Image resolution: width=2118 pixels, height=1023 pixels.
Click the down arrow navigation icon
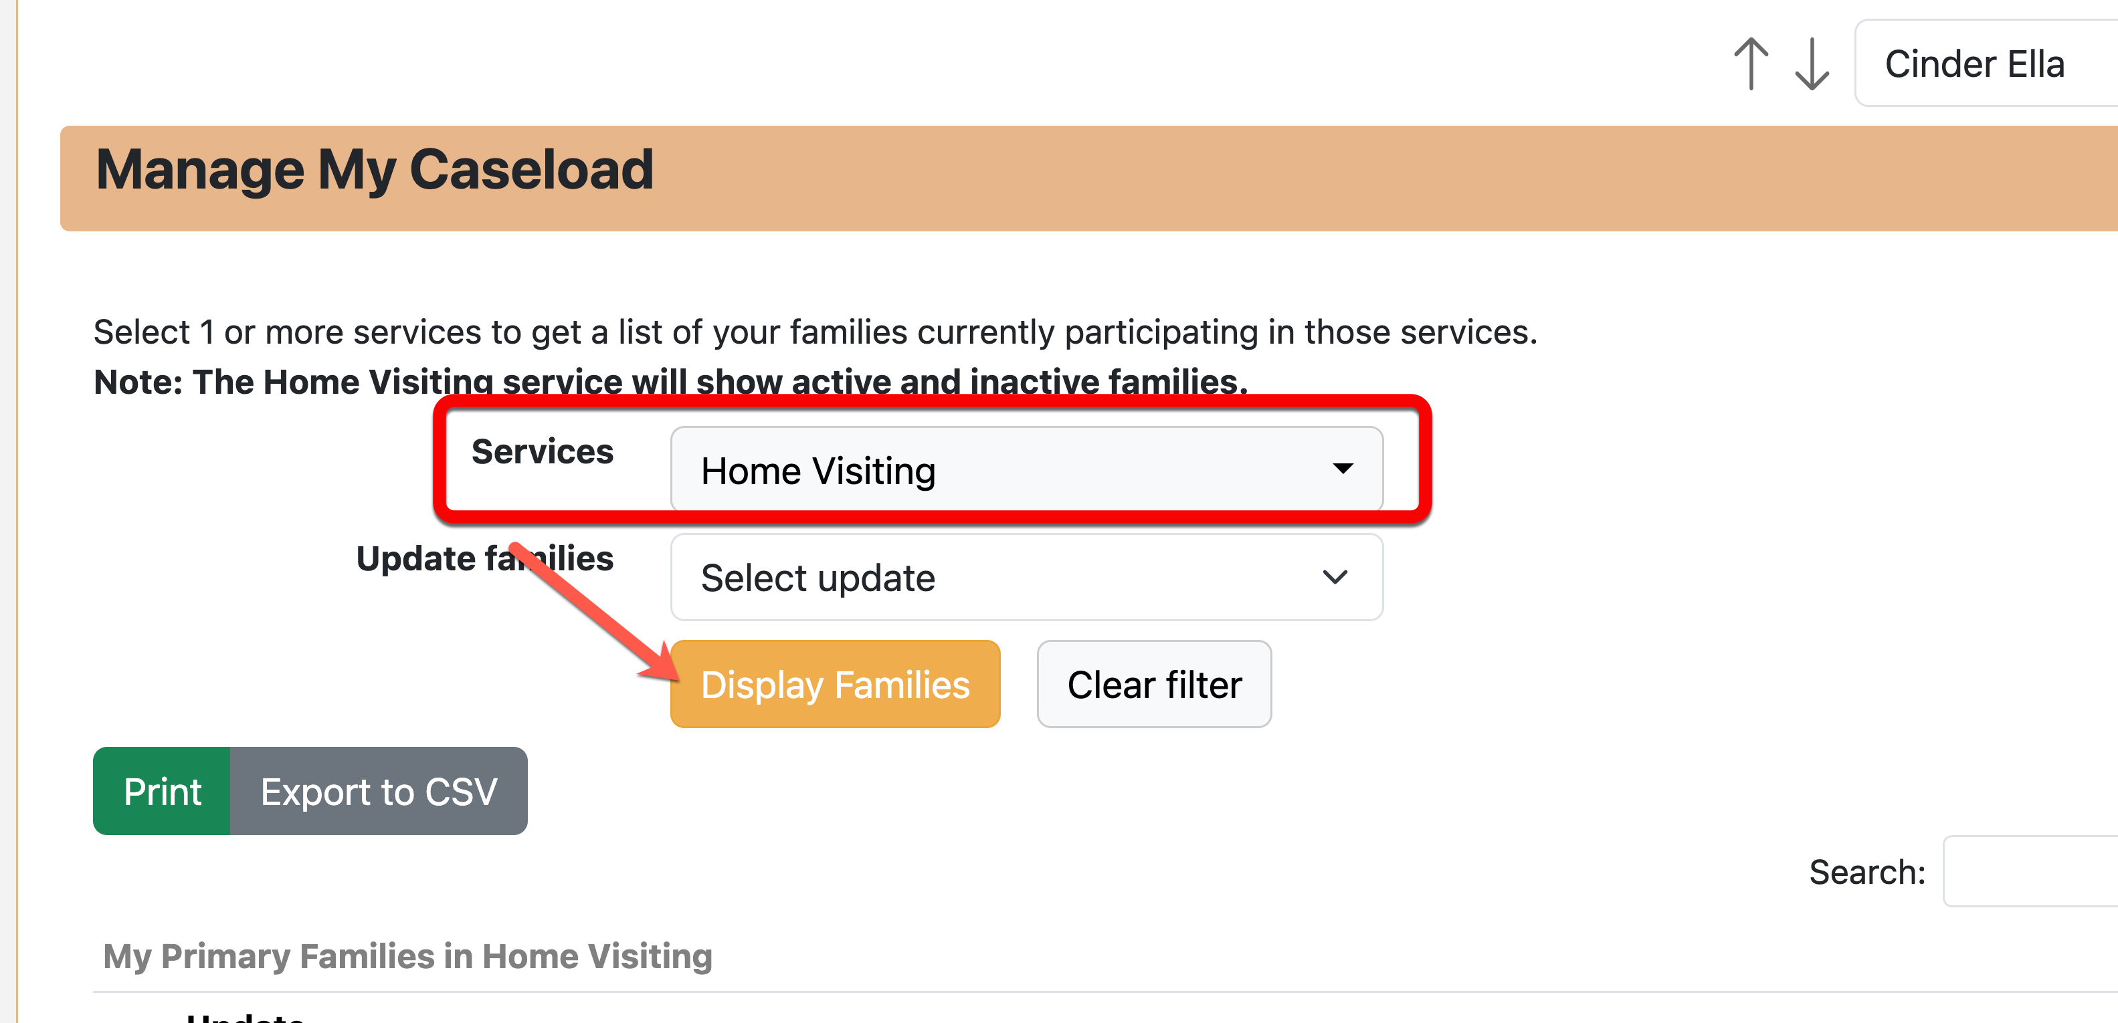pyautogui.click(x=1812, y=64)
